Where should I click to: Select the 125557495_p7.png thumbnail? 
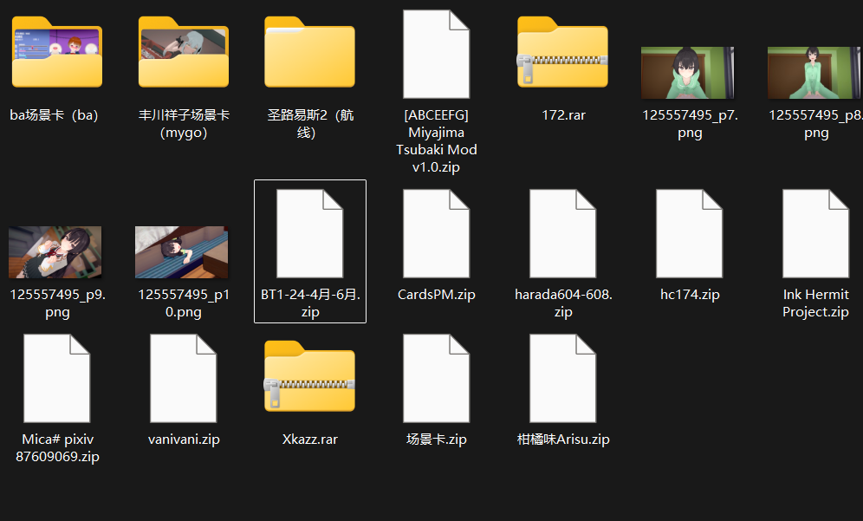[x=687, y=73]
